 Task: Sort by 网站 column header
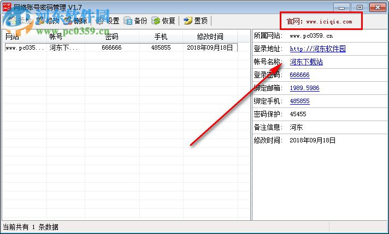pos(24,37)
